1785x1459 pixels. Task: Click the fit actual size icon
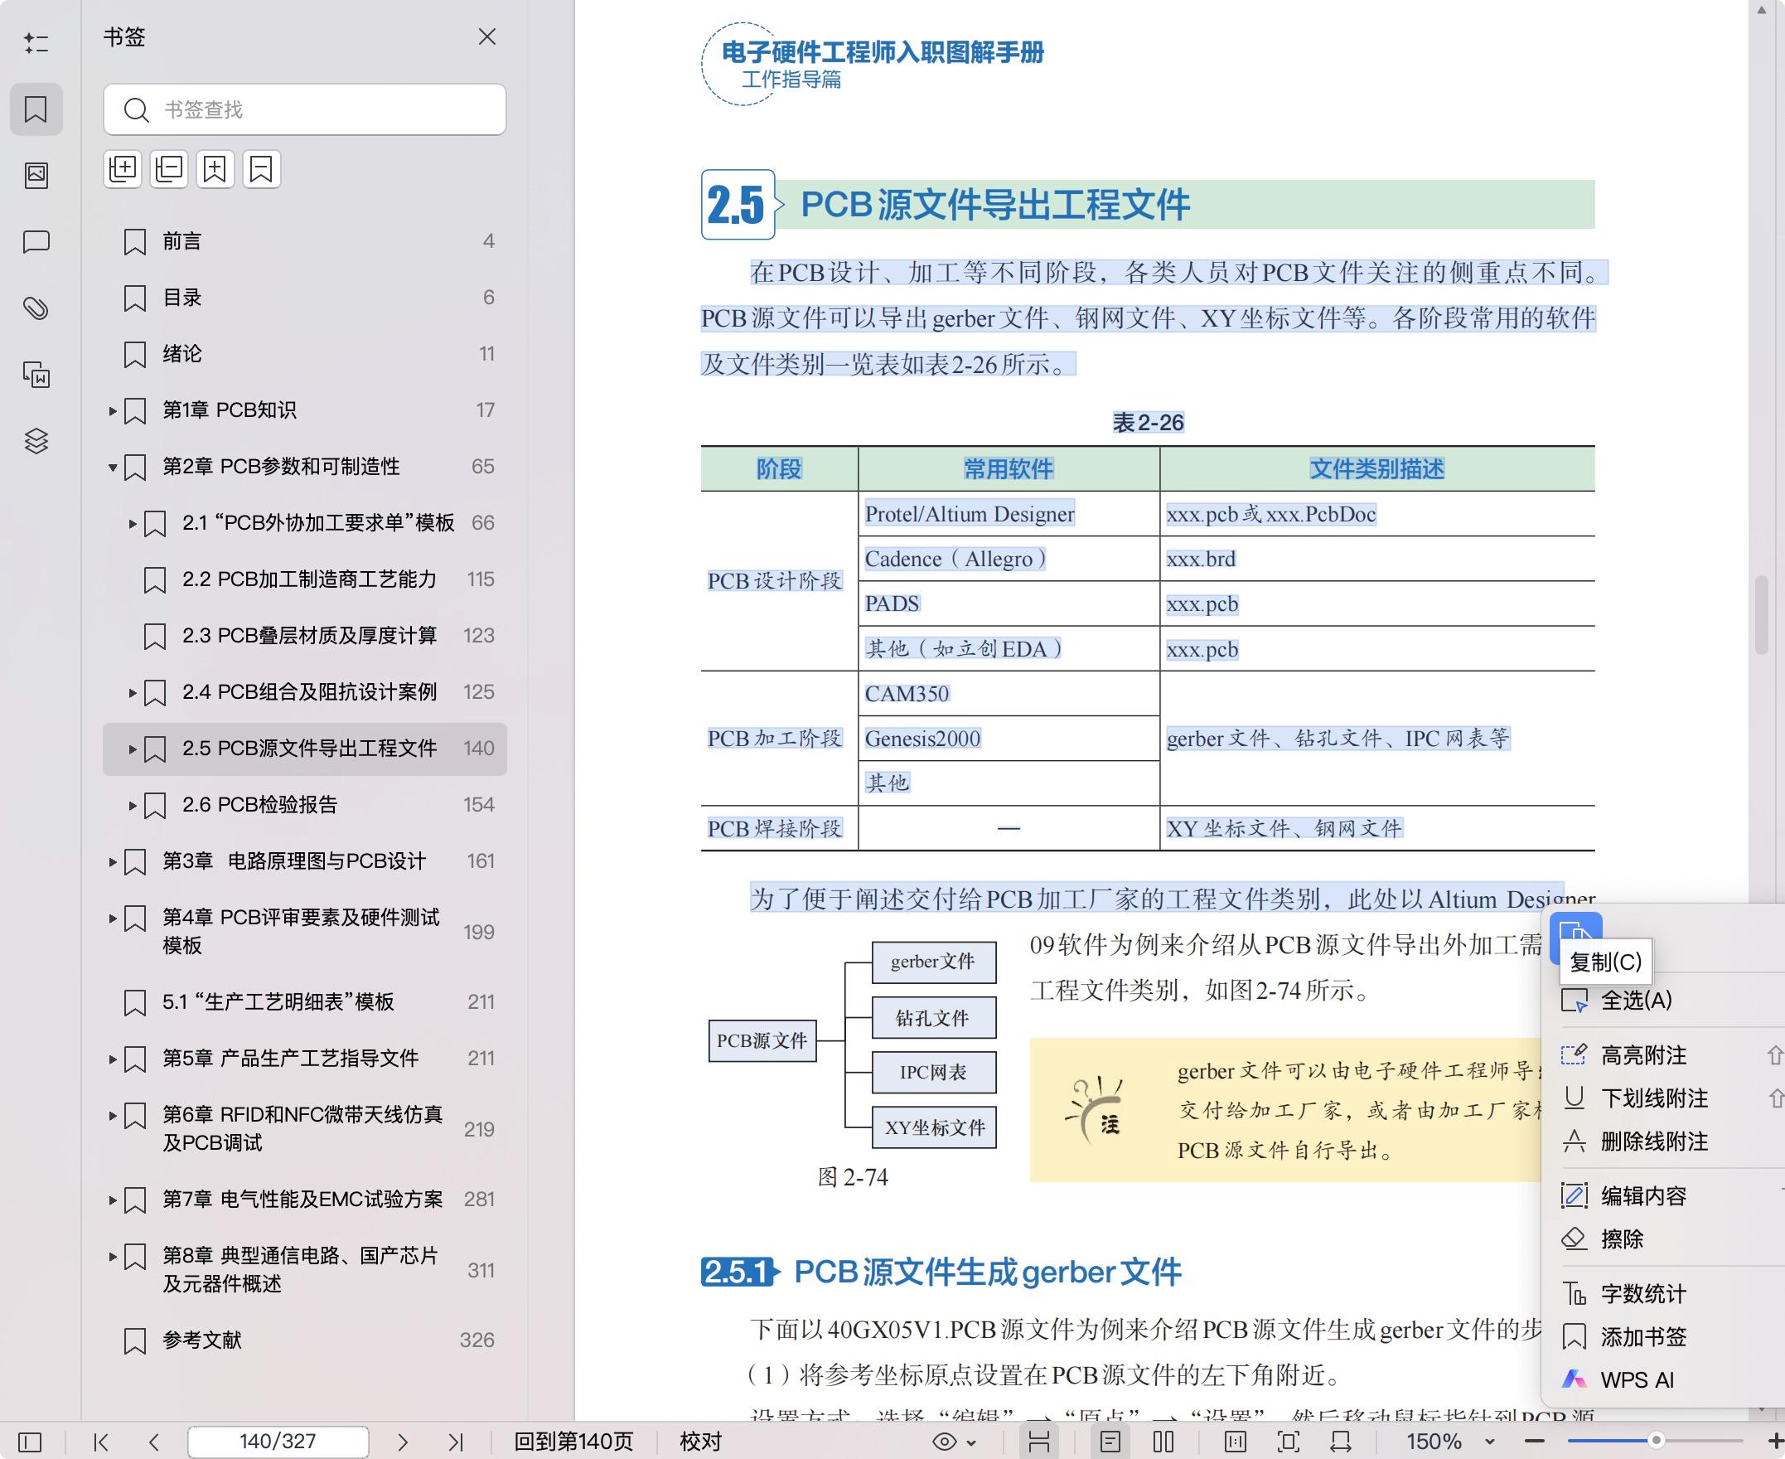click(1236, 1442)
